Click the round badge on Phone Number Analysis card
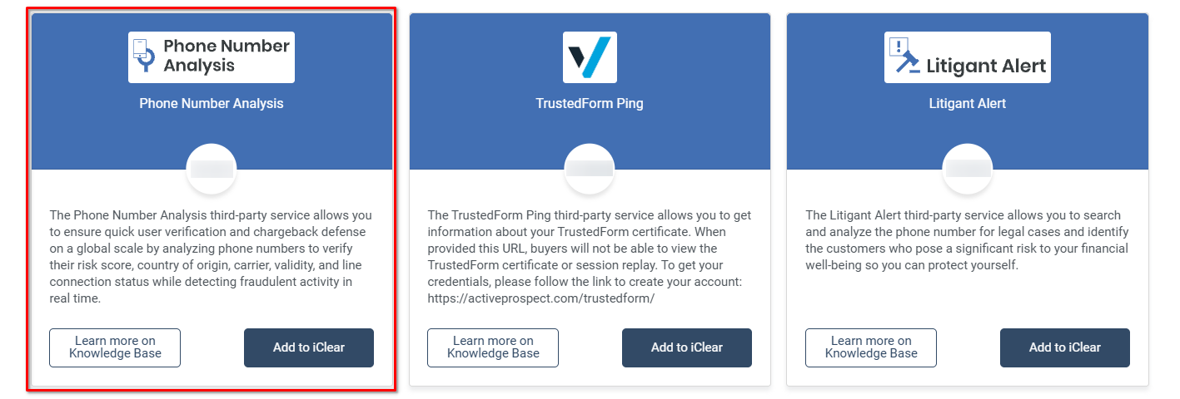1180x399 pixels. coord(212,170)
